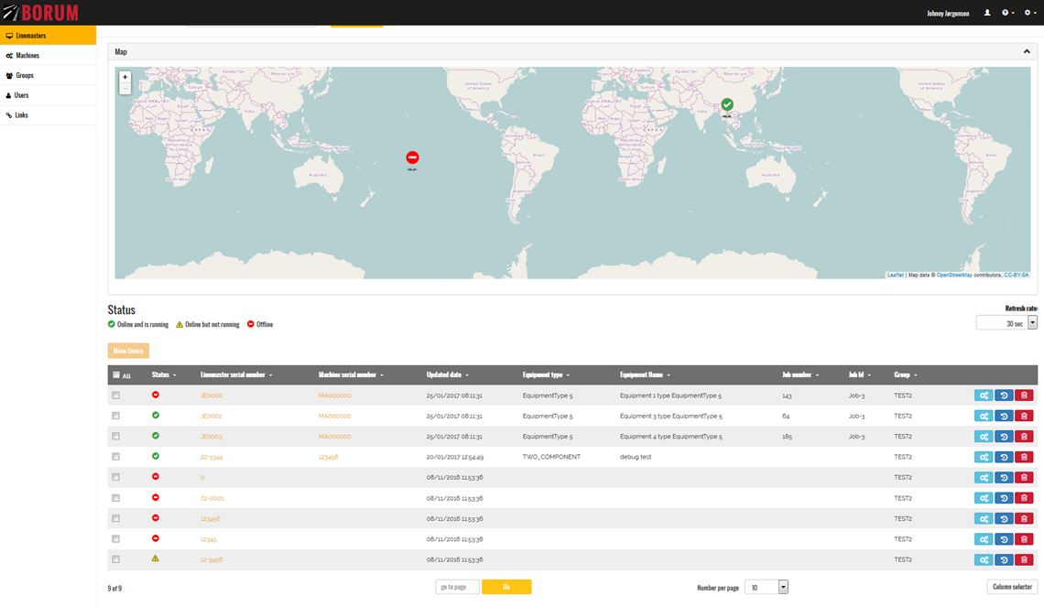Click the Column selector button
Viewport: 1044px width, 607px height.
click(1012, 587)
